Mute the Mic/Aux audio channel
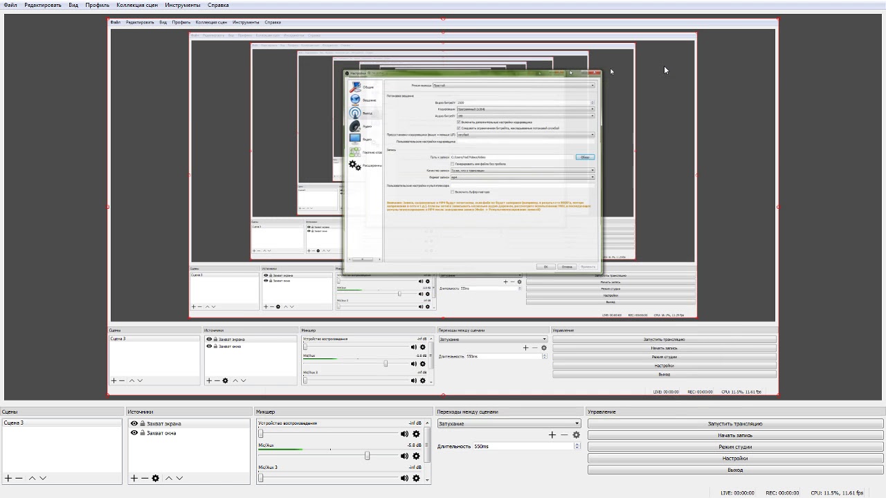886x498 pixels. (404, 456)
